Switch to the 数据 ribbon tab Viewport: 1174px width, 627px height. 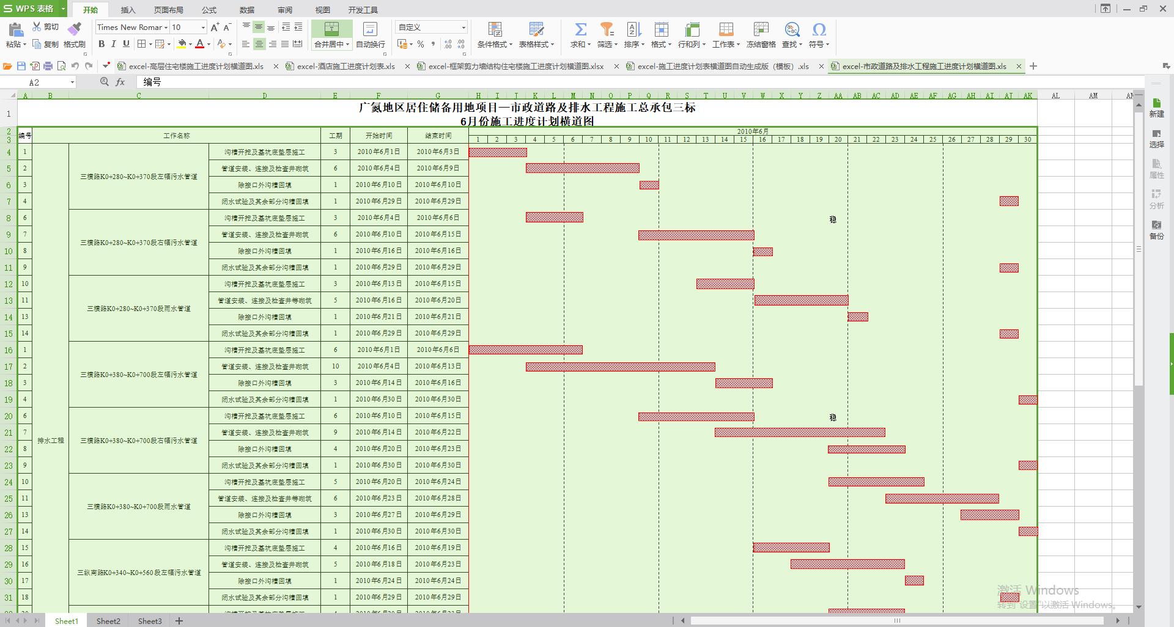pos(246,10)
